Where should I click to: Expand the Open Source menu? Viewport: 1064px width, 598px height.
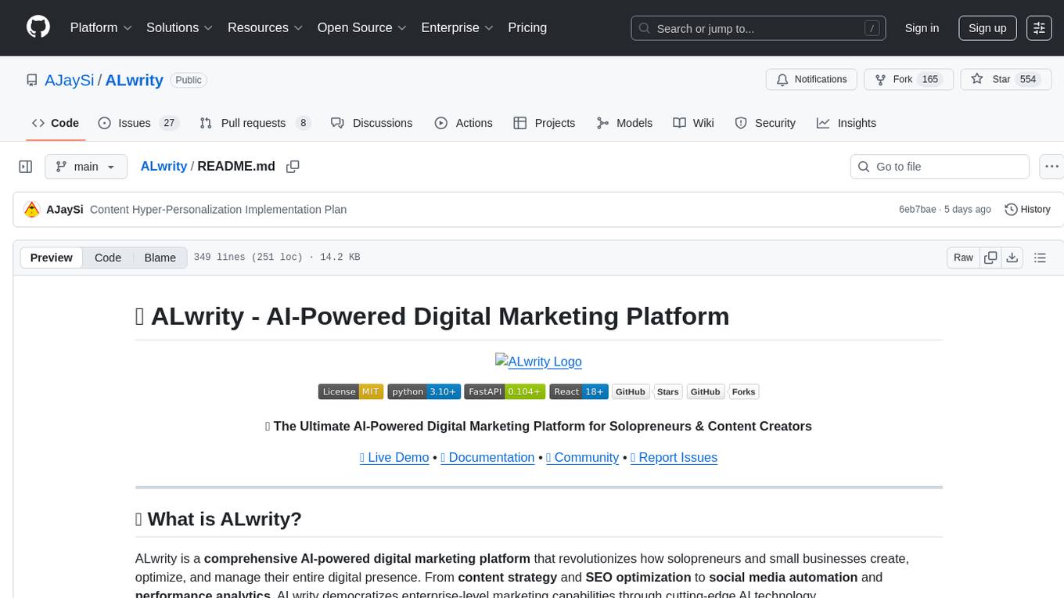click(362, 27)
